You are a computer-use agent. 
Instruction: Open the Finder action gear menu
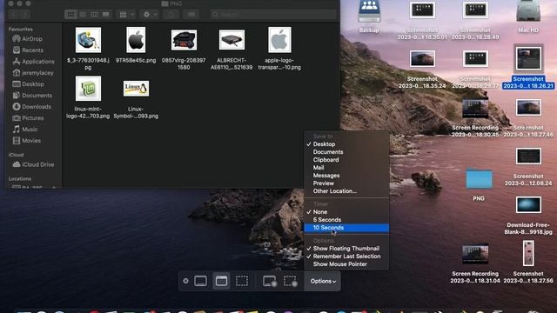pos(150,14)
